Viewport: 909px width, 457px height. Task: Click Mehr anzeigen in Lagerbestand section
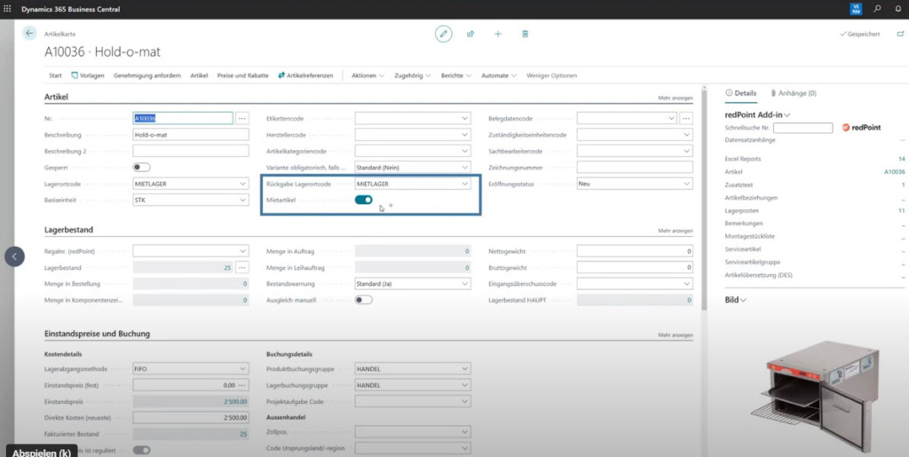pyautogui.click(x=676, y=231)
